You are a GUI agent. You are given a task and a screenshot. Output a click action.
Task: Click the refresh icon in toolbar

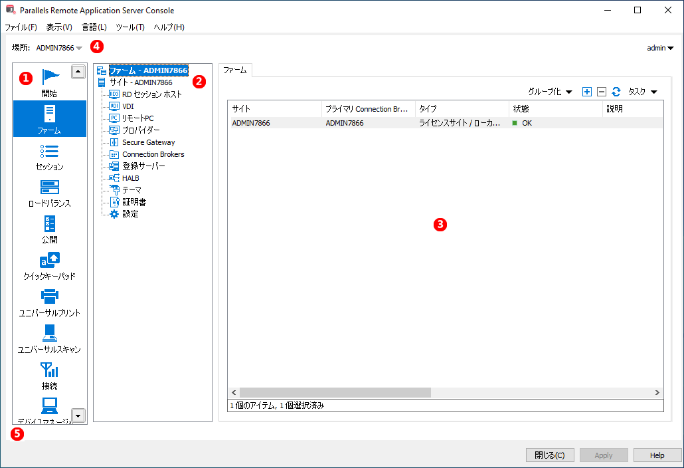coord(616,92)
